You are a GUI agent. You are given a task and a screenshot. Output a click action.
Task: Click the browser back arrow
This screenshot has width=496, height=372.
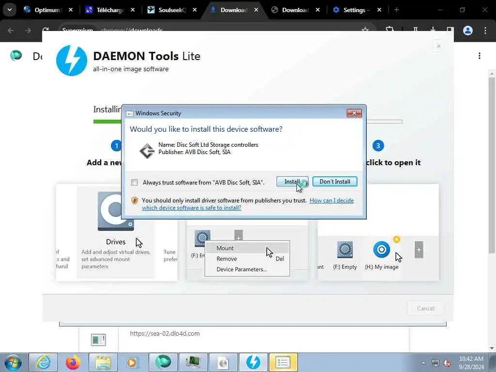[11, 31]
